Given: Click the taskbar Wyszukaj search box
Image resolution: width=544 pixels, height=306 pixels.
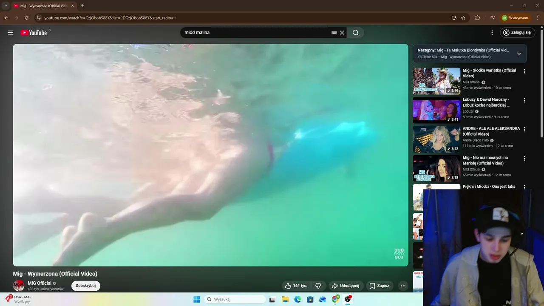Looking at the screenshot, I should 235,299.
